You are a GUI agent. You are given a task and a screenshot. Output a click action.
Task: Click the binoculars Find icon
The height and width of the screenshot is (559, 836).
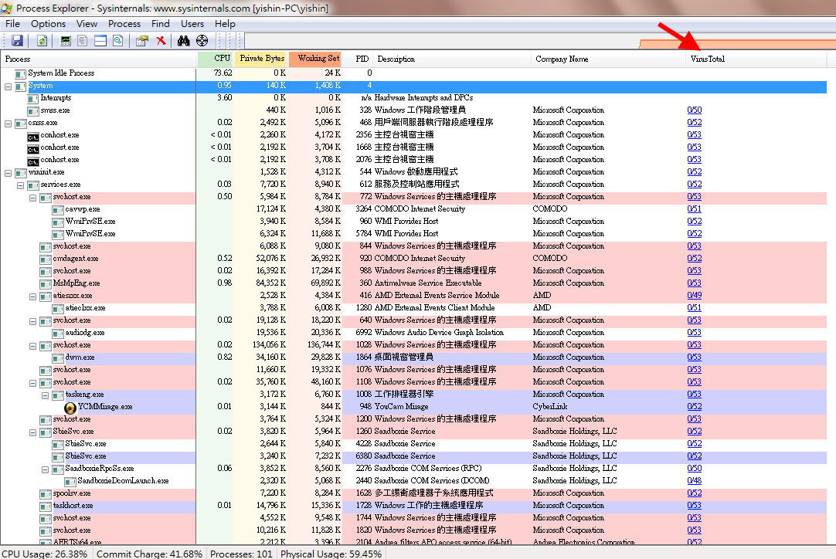click(183, 40)
